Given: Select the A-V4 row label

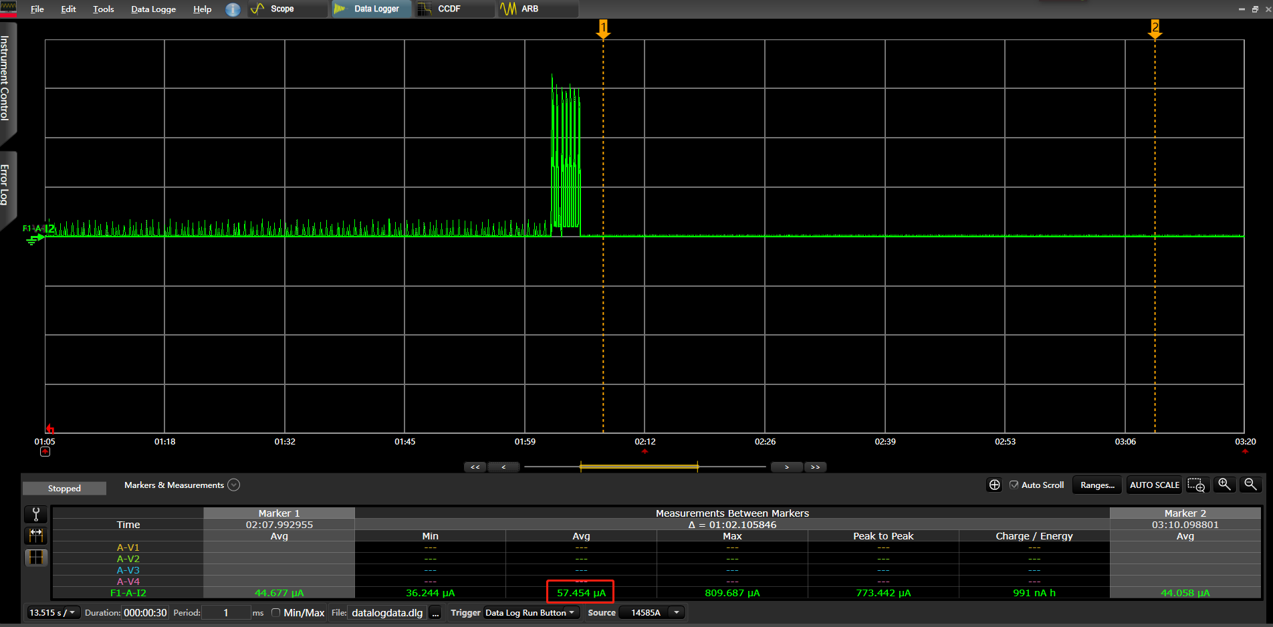Looking at the screenshot, I should (128, 582).
